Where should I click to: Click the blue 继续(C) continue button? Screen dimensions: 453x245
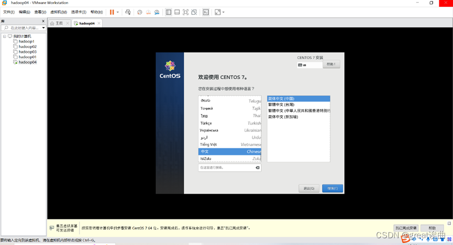pyautogui.click(x=333, y=188)
